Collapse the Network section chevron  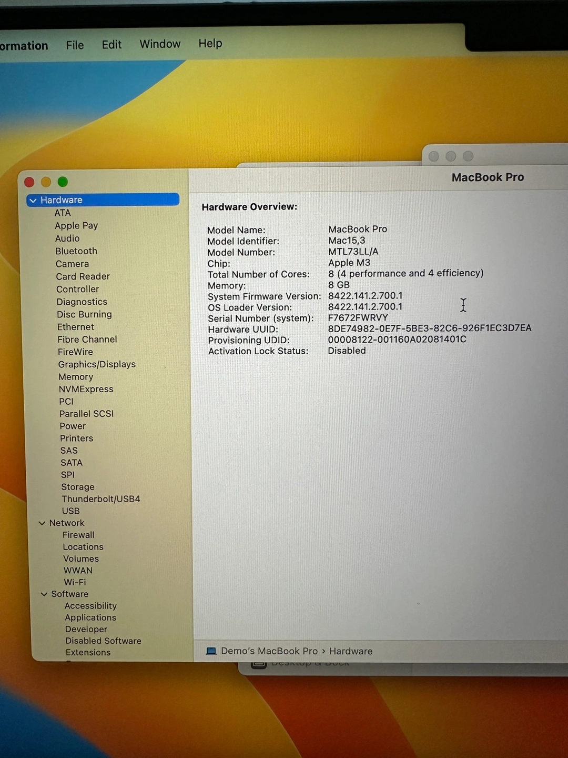[42, 523]
